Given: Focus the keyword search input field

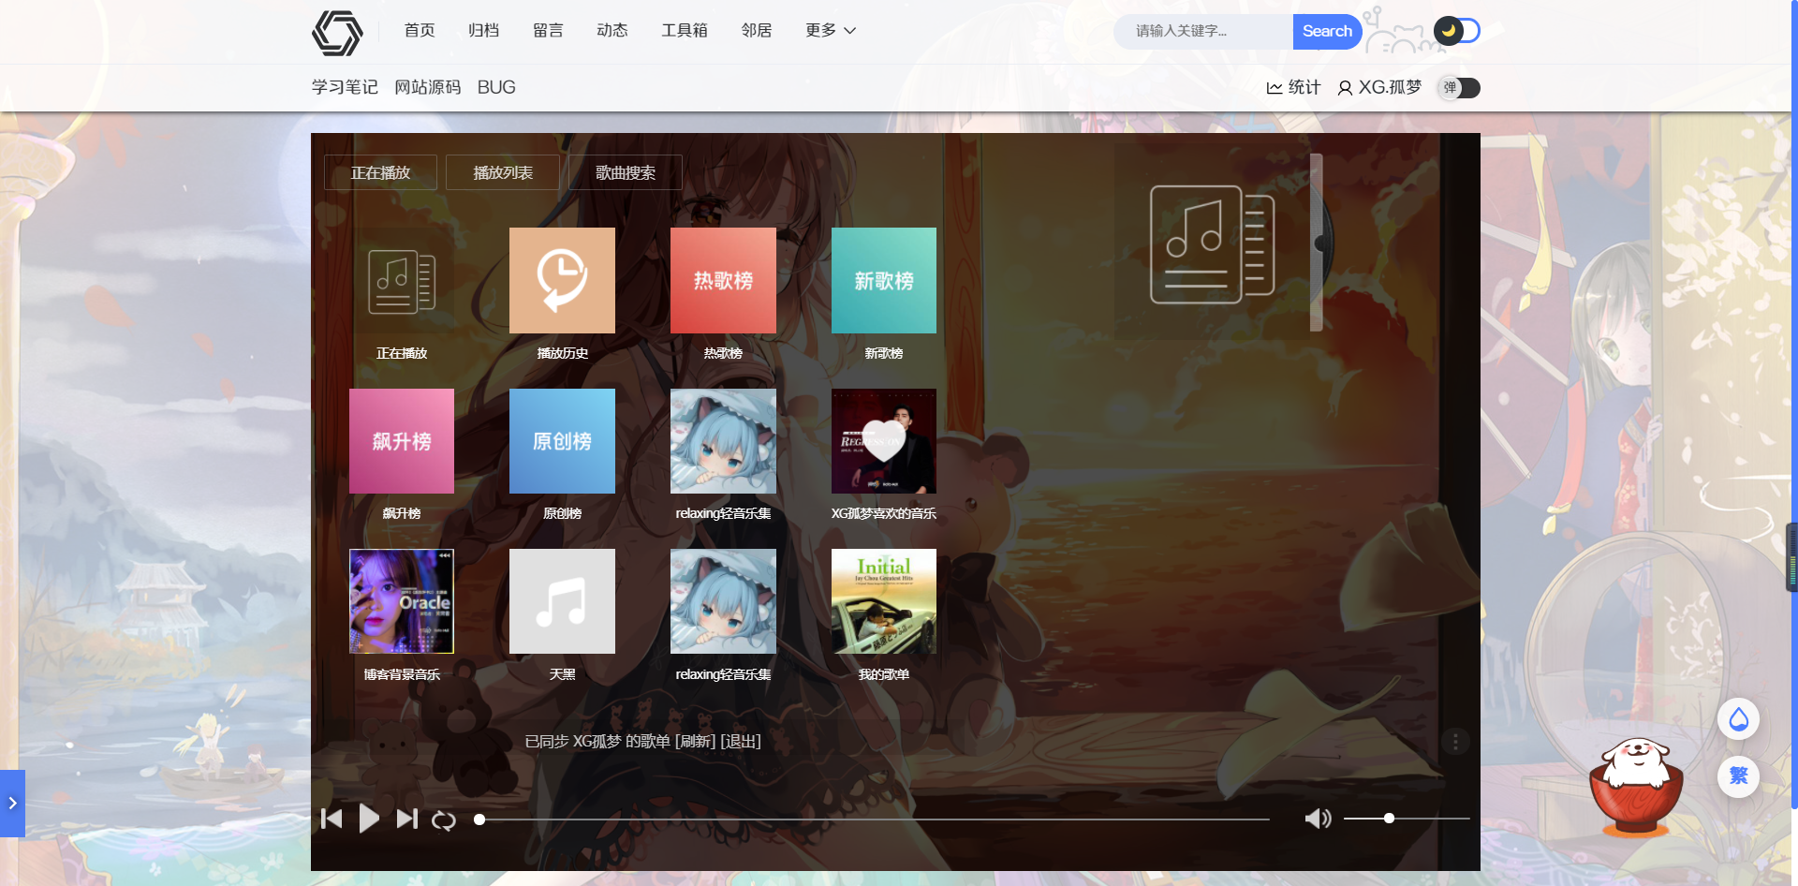Looking at the screenshot, I should coord(1203,32).
